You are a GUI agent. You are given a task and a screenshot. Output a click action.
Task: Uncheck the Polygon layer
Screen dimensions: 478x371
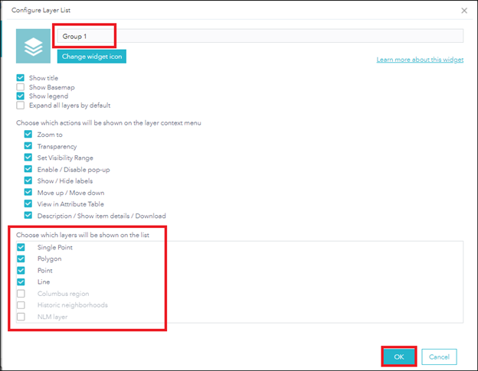[21, 259]
